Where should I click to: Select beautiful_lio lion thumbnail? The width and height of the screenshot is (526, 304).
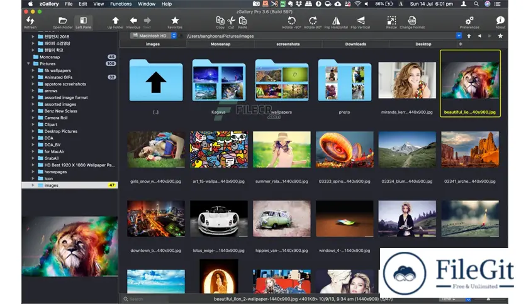[470, 80]
